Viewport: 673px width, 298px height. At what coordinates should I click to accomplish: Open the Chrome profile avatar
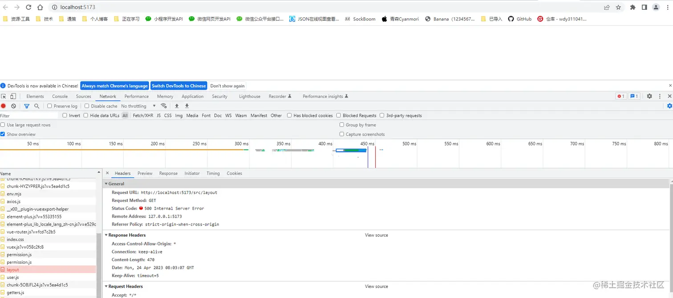[x=656, y=7]
